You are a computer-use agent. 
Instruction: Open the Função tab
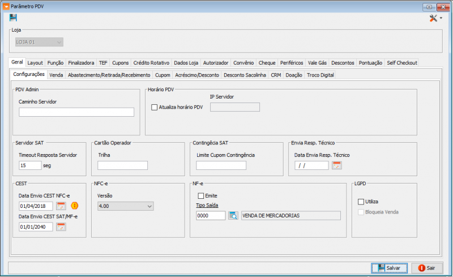coord(55,63)
